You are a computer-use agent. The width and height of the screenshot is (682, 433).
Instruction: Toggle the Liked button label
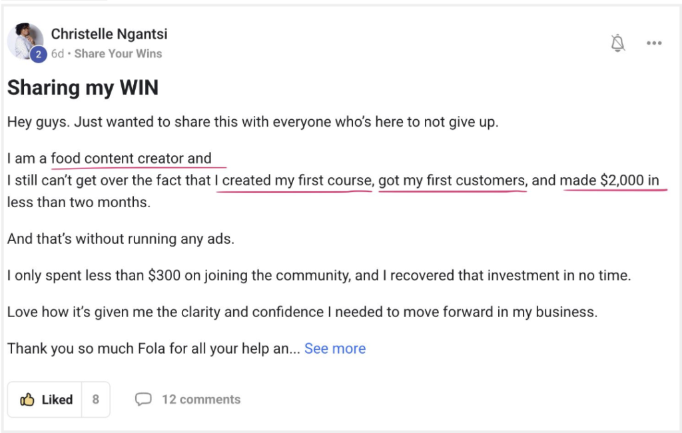click(57, 400)
